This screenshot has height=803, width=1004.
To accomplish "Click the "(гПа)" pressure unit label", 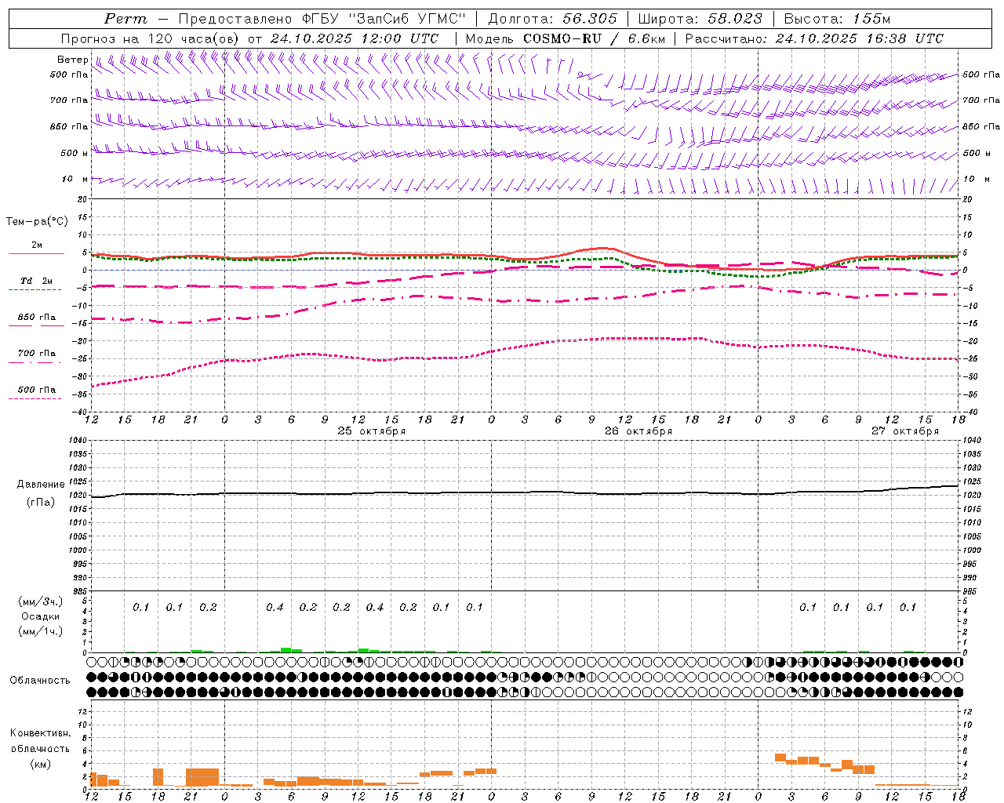I will (41, 503).
